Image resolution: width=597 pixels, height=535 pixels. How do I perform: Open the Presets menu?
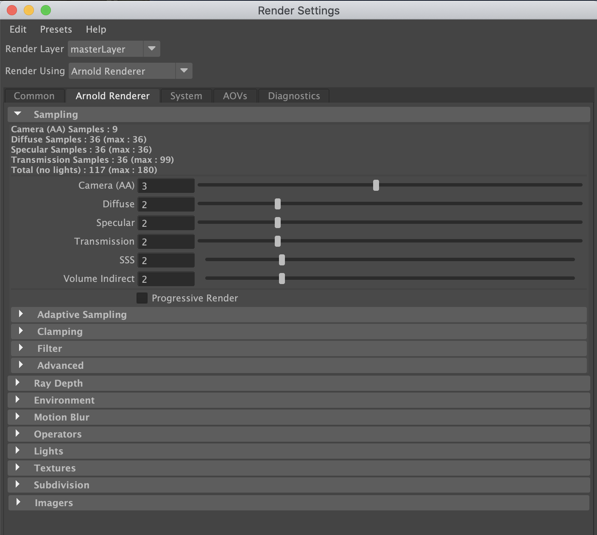pyautogui.click(x=56, y=29)
